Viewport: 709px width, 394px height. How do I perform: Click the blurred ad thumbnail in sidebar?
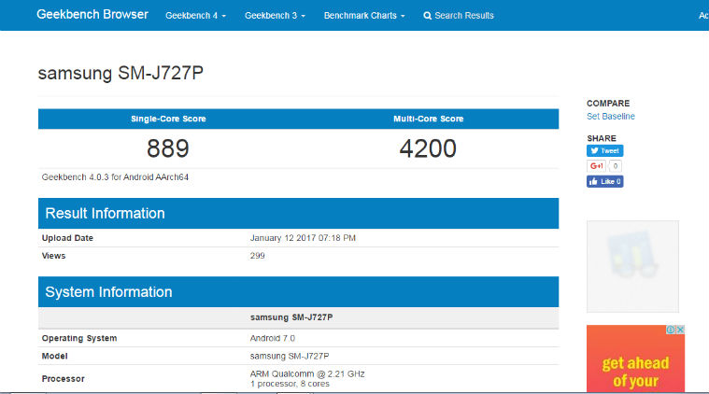[x=632, y=266]
